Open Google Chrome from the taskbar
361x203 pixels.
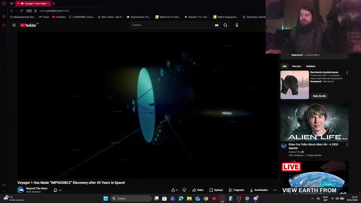click(x=206, y=198)
